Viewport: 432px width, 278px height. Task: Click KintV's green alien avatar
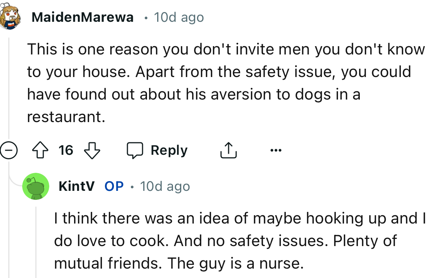tap(36, 186)
